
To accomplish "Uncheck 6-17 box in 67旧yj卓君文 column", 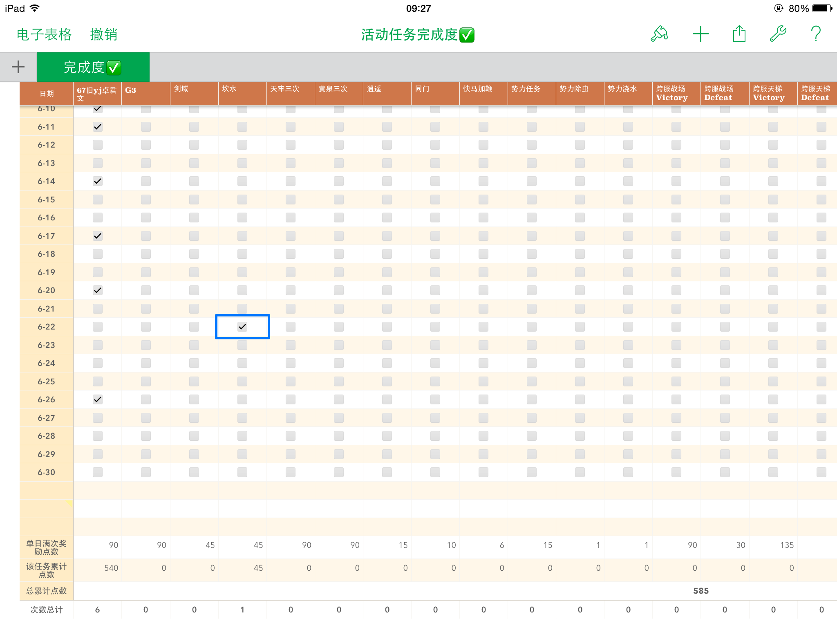I will pyautogui.click(x=98, y=236).
